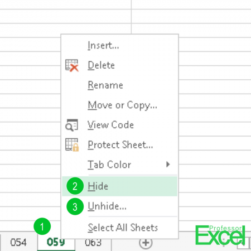Click the Delete sheet icon

pos(72,65)
